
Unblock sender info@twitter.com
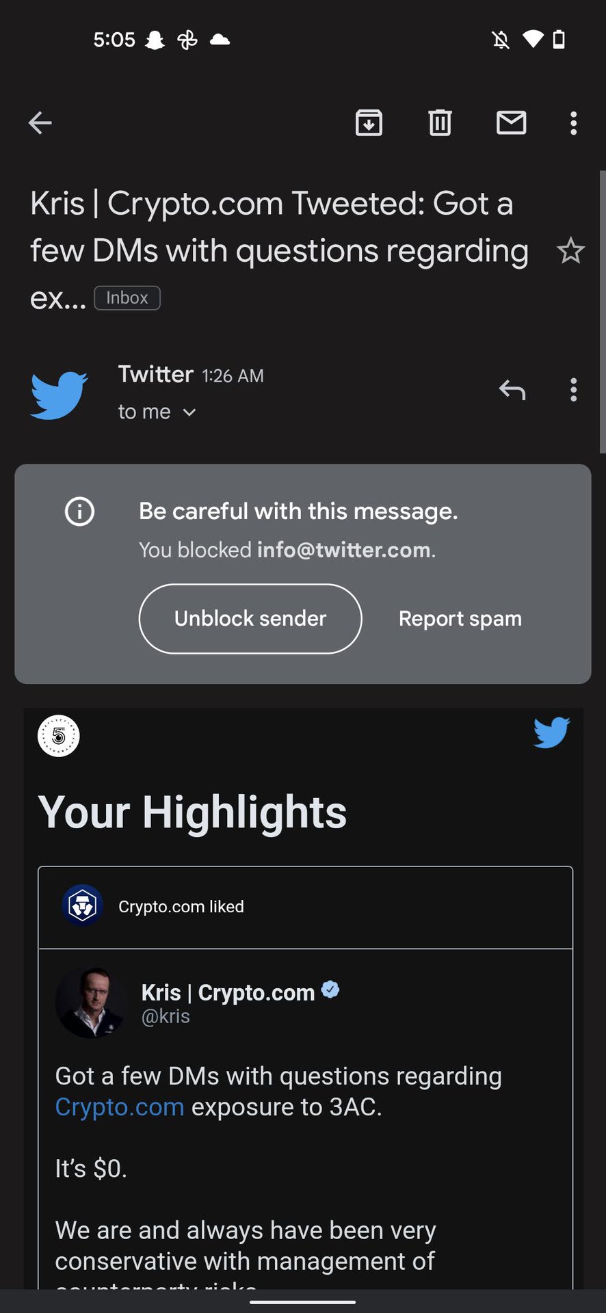tap(250, 619)
